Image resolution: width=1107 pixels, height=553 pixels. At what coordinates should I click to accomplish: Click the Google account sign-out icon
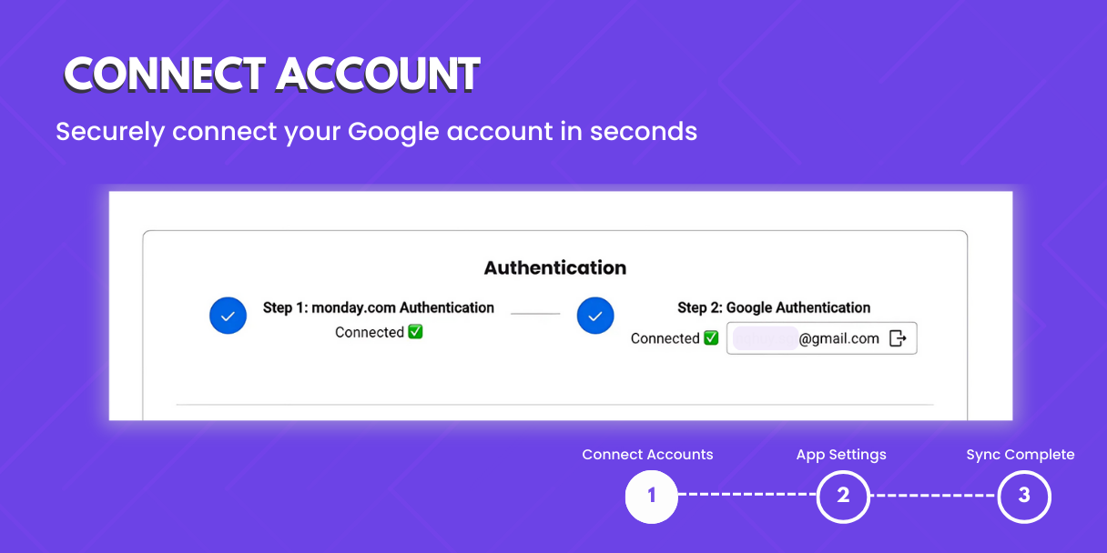tap(898, 338)
